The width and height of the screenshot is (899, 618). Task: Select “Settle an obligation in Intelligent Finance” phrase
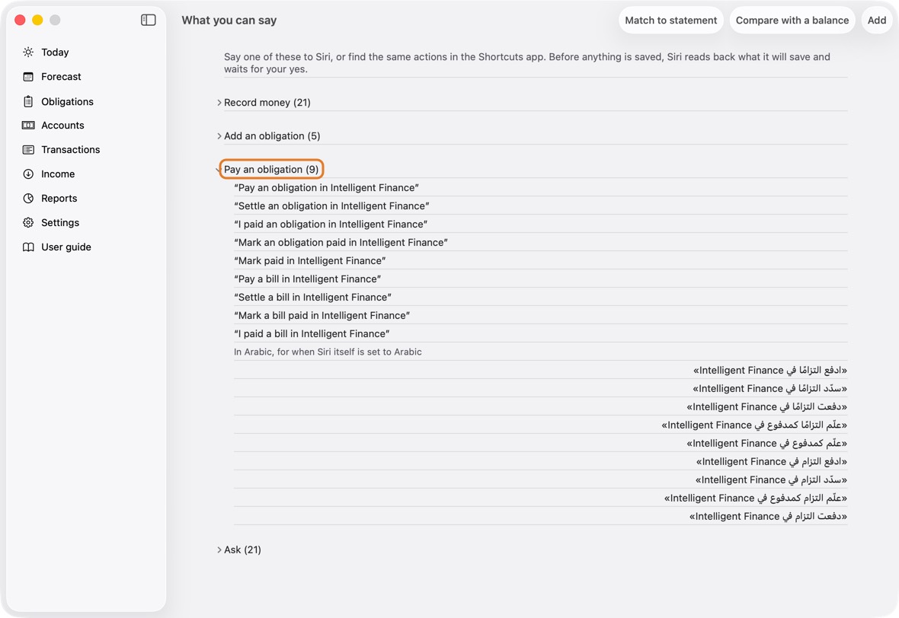point(331,206)
